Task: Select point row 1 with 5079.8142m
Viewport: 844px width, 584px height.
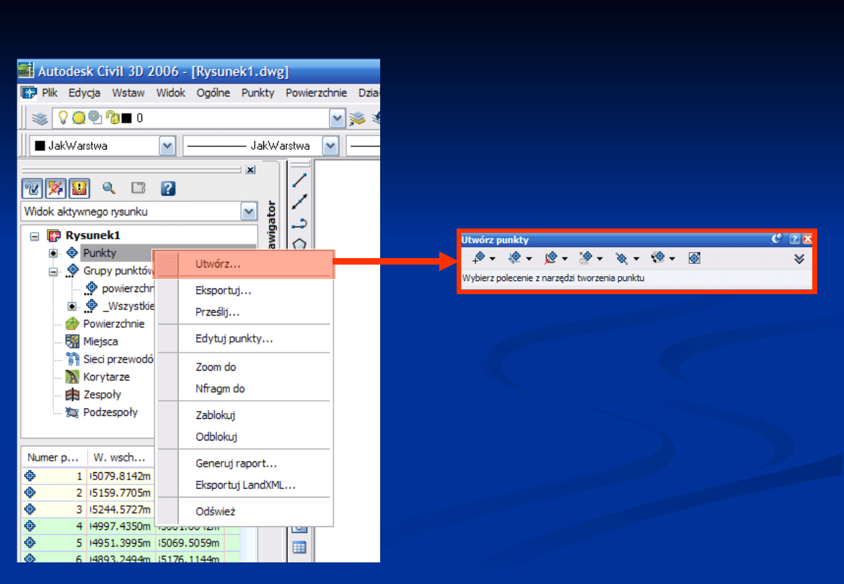Action: click(x=88, y=476)
